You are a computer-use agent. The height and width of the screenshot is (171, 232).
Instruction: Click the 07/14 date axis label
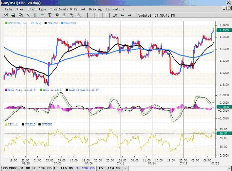click(152, 163)
